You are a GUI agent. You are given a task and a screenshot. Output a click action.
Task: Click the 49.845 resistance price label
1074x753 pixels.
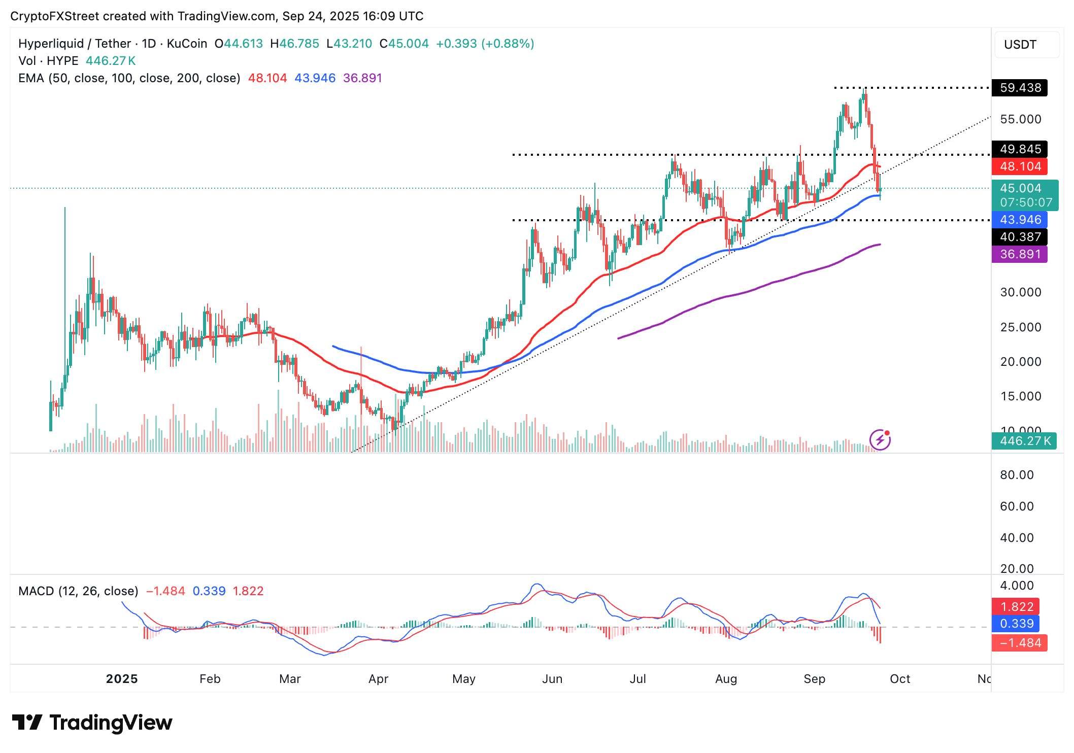pyautogui.click(x=1022, y=150)
